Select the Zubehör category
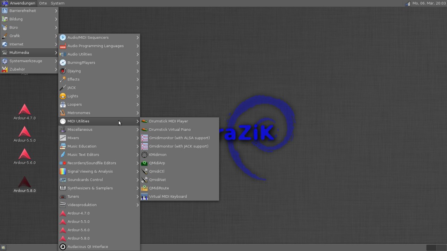 (x=29, y=69)
